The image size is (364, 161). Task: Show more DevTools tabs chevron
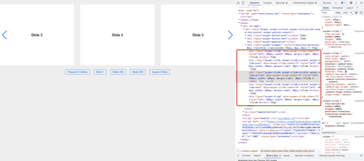pyautogui.click(x=336, y=3)
